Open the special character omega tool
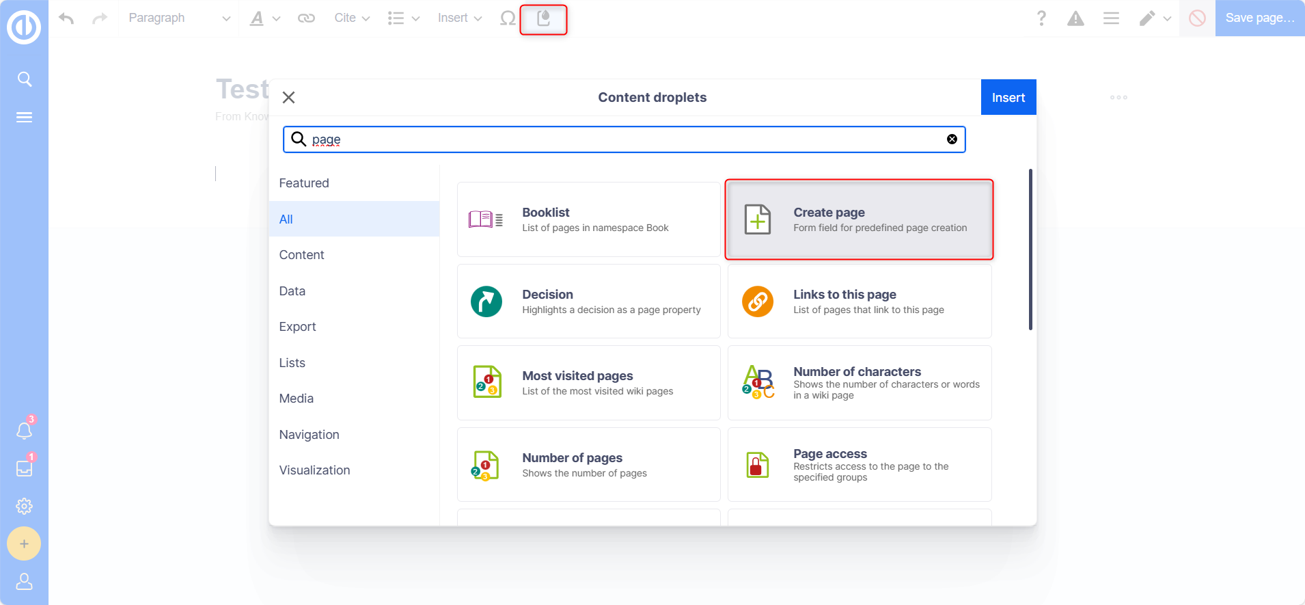1305x605 pixels. tap(507, 18)
